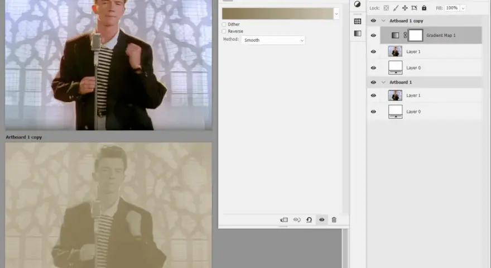Click Layer 1 name under Artboard 1
The image size is (491, 268).
(x=413, y=95)
